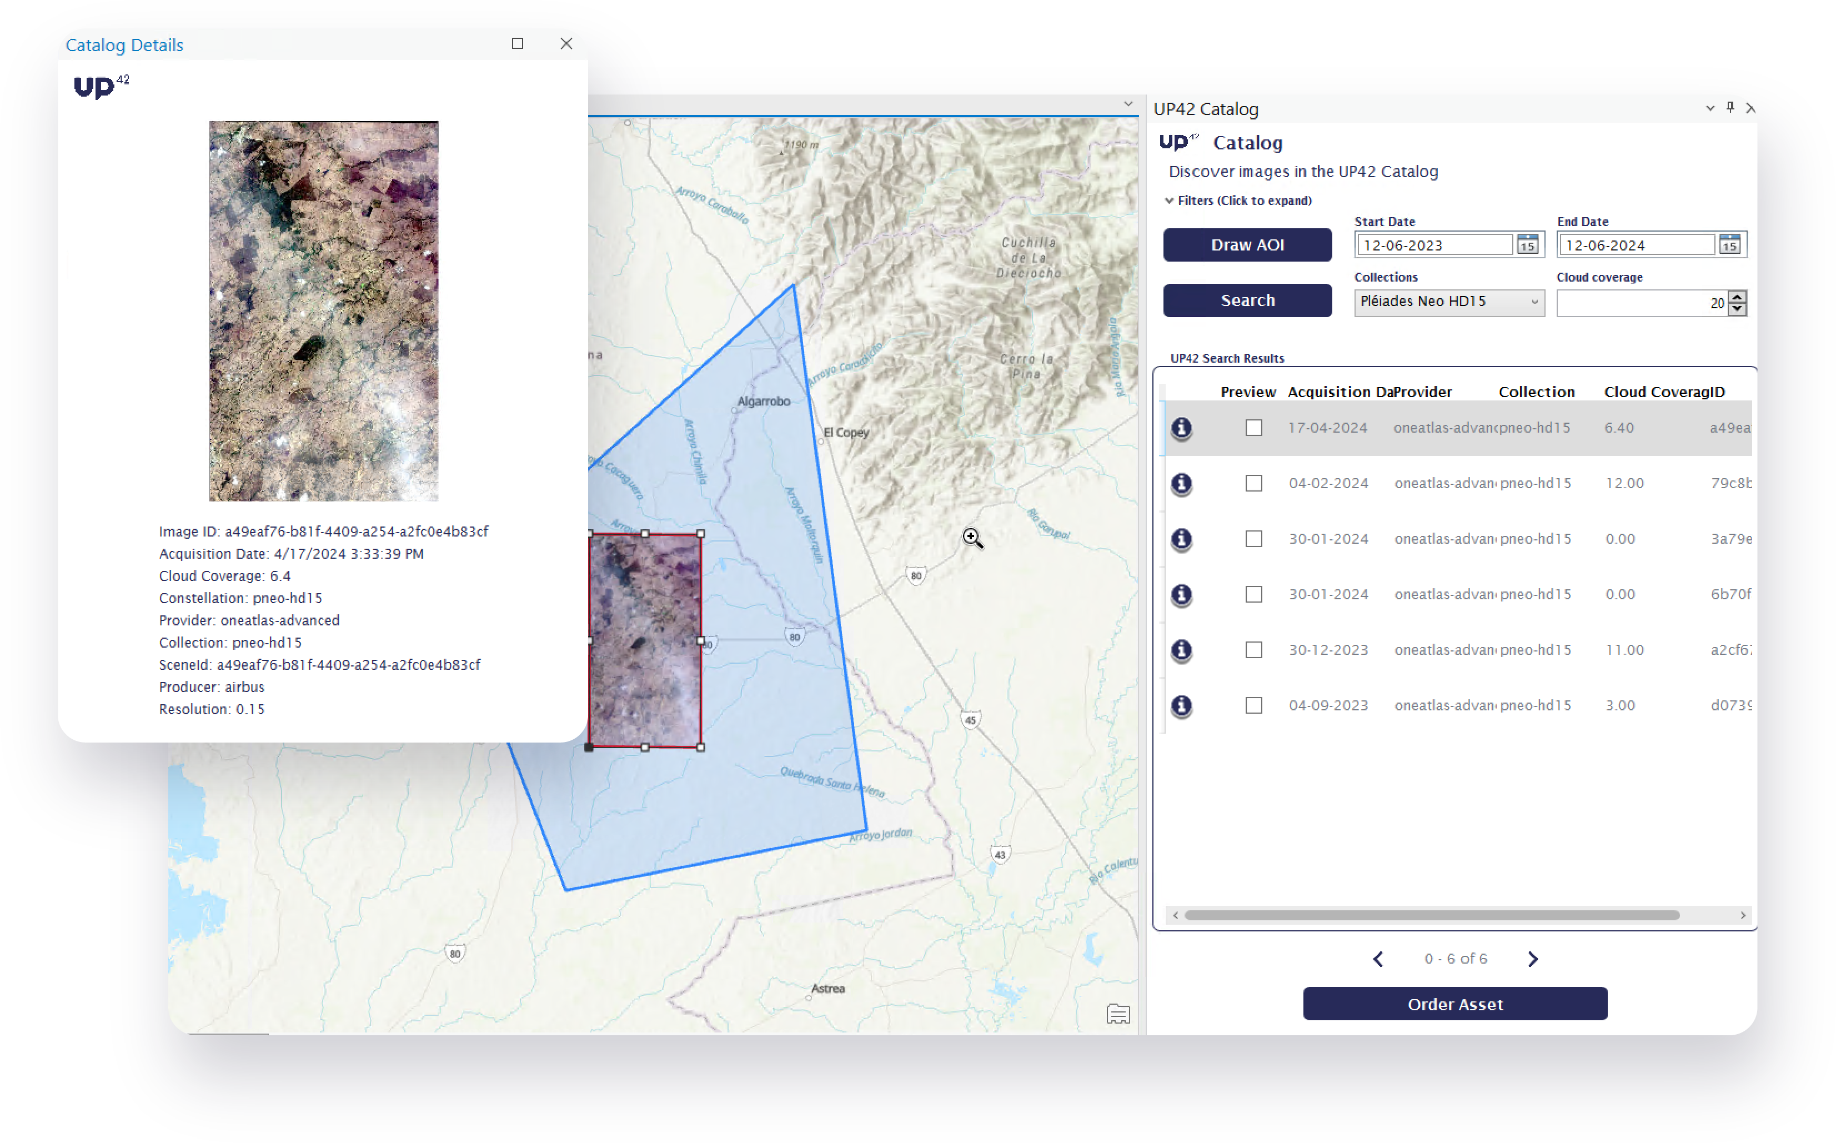Expand the Filters section
Viewport: 1836px width, 1143px height.
1240,200
